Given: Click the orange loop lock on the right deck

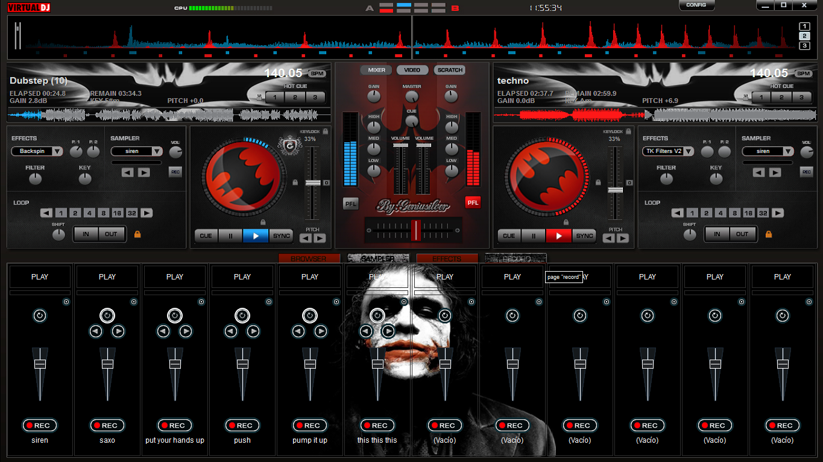Looking at the screenshot, I should [x=768, y=234].
